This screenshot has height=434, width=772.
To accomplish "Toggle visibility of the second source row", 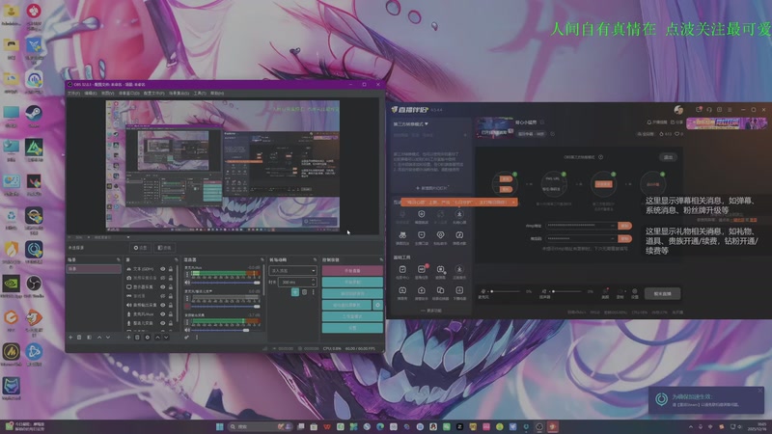I will click(x=163, y=278).
